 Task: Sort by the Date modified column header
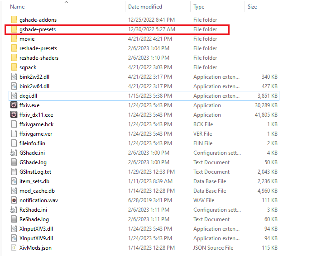coord(145,7)
